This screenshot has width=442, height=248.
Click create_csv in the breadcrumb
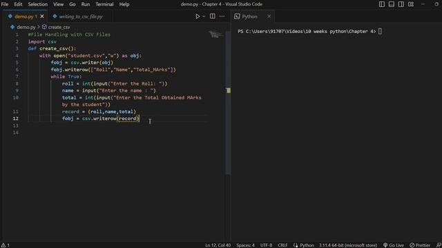point(59,28)
